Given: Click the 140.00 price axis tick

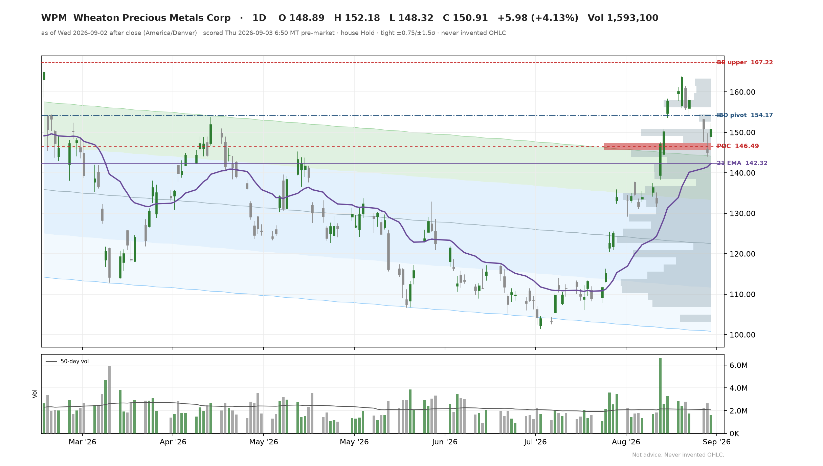Looking at the screenshot, I should point(742,173).
